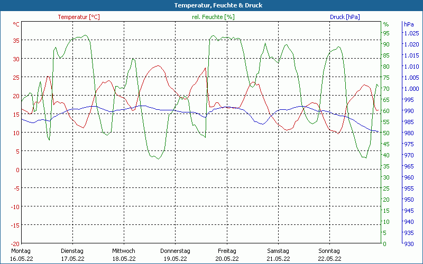Image resolution: width=423 pixels, height=264 pixels.
Task: Click the red '°C' axis unit label
Action: [16, 24]
